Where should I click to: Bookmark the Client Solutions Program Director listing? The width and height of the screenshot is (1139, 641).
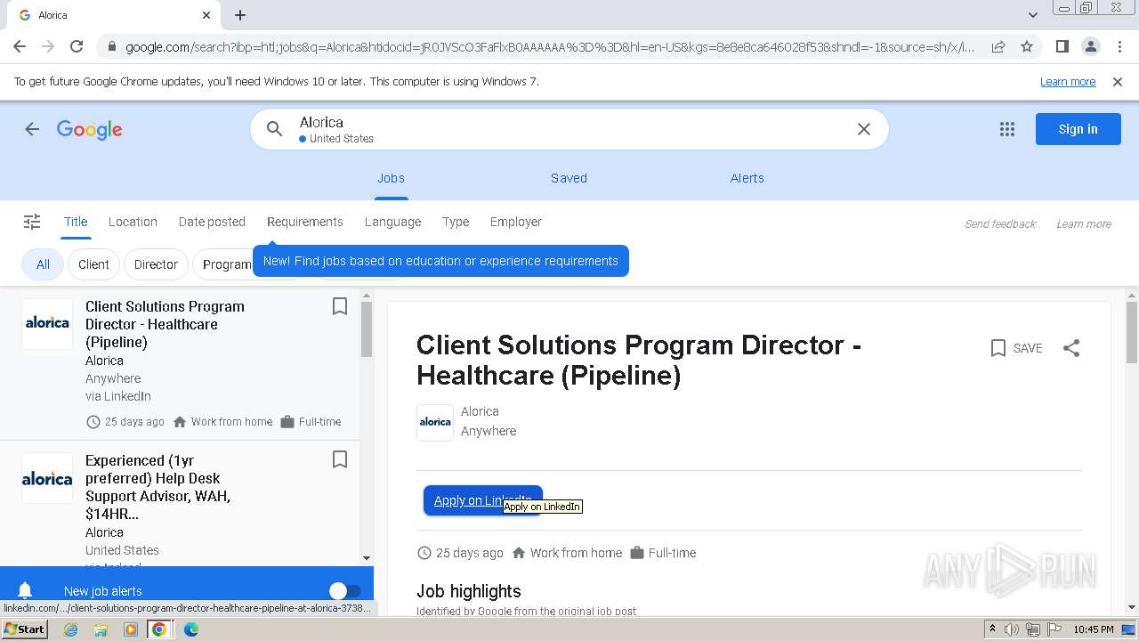(340, 306)
